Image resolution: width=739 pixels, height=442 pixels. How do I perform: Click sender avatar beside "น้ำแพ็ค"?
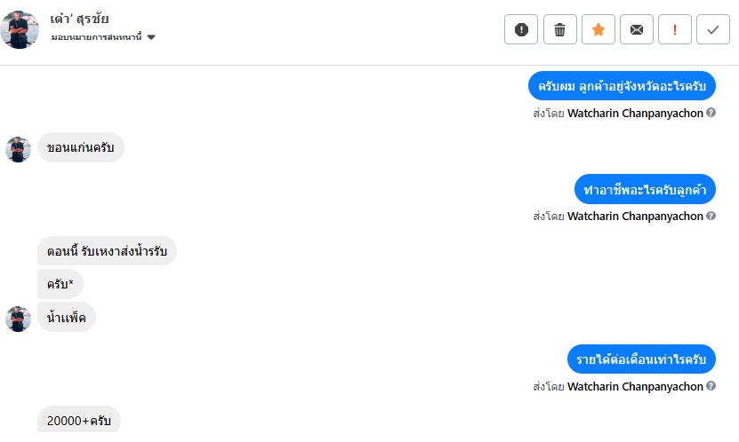click(x=19, y=318)
